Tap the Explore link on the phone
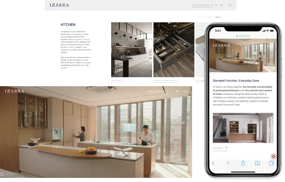Screen dimensions: 285x182 tap(220, 148)
